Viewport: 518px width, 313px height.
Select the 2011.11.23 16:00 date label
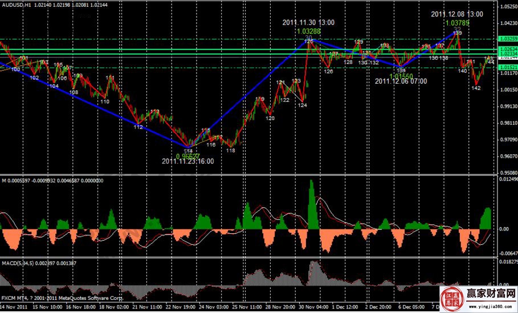coord(187,162)
